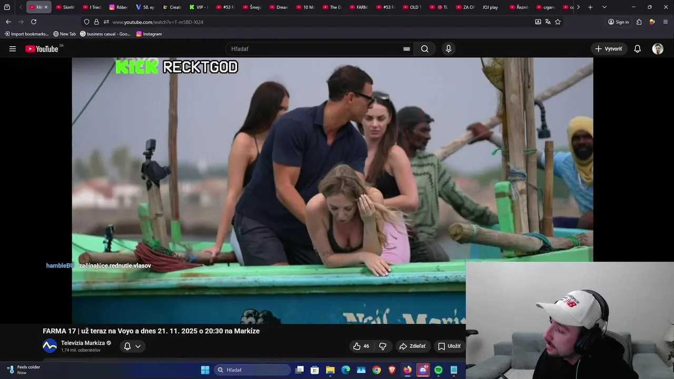Open a new browser tab with plus
Image resolution: width=674 pixels, height=379 pixels.
click(x=590, y=7)
